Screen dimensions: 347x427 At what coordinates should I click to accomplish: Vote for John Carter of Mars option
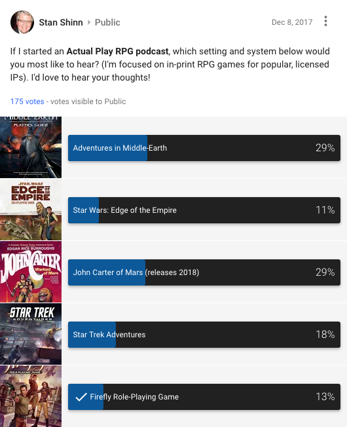pos(204,272)
